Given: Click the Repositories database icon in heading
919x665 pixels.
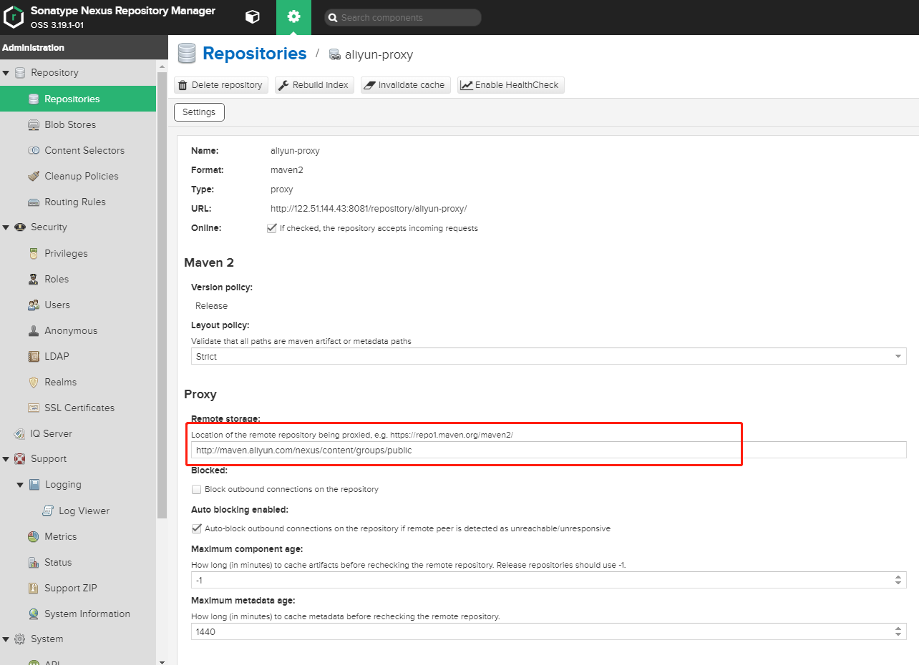Looking at the screenshot, I should click(187, 54).
